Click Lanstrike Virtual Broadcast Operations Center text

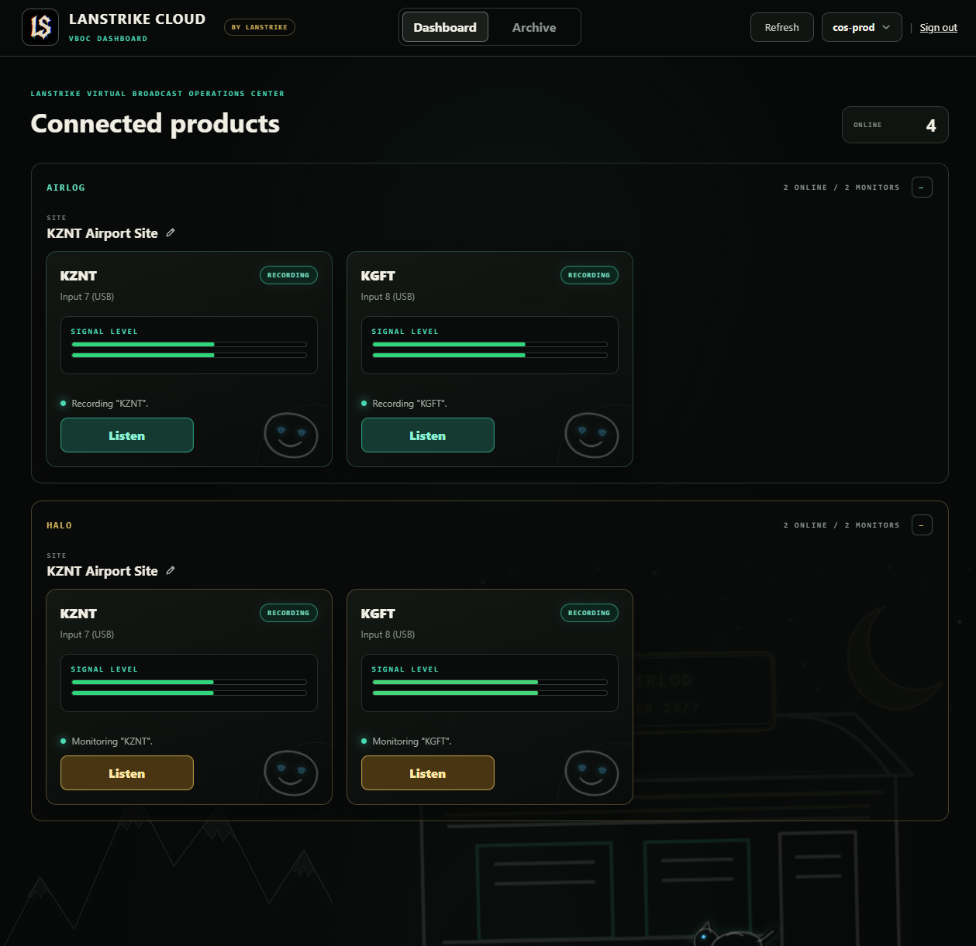(157, 94)
